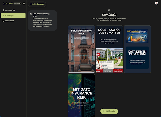The height and width of the screenshot is (117, 161).
Task: Open Business DNA from sidebar
Action: [x=13, y=10]
